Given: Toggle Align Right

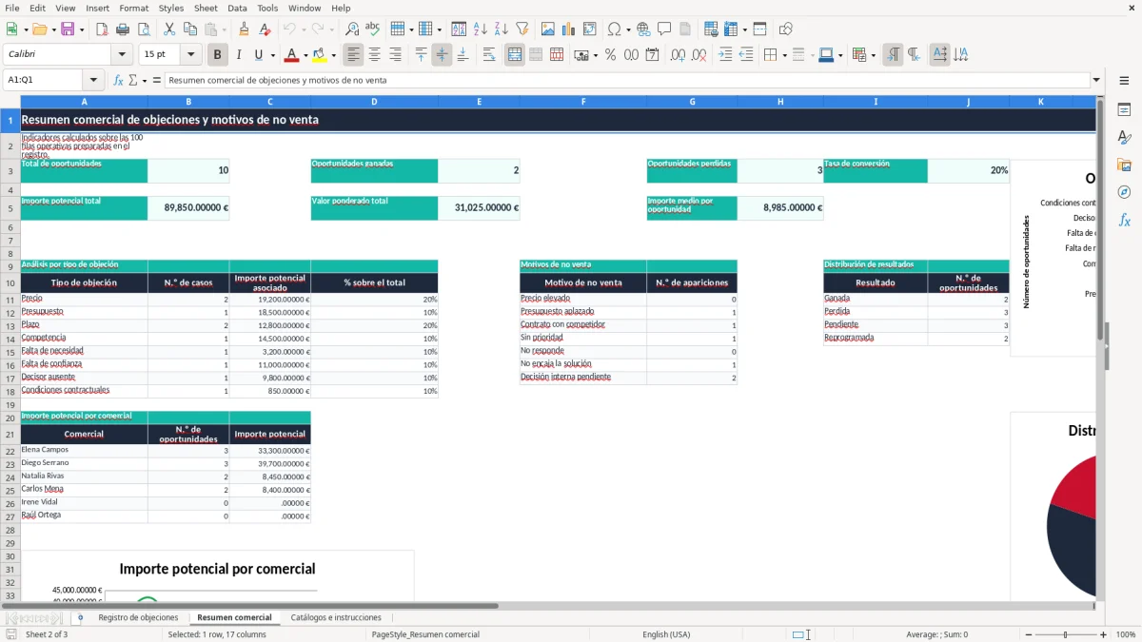Looking at the screenshot, I should pyautogui.click(x=395, y=55).
